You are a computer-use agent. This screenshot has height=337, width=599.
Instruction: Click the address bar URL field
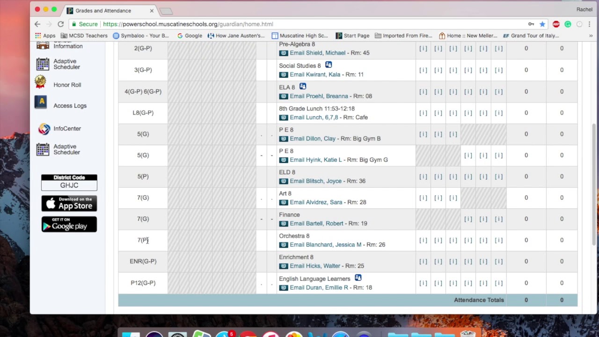[299, 24]
